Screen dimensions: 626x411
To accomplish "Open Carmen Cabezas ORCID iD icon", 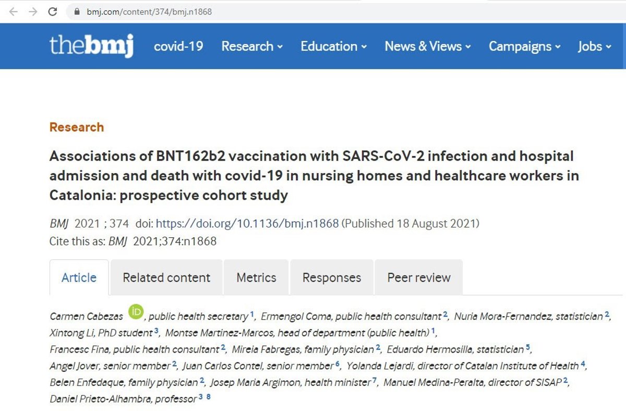I will [x=136, y=312].
